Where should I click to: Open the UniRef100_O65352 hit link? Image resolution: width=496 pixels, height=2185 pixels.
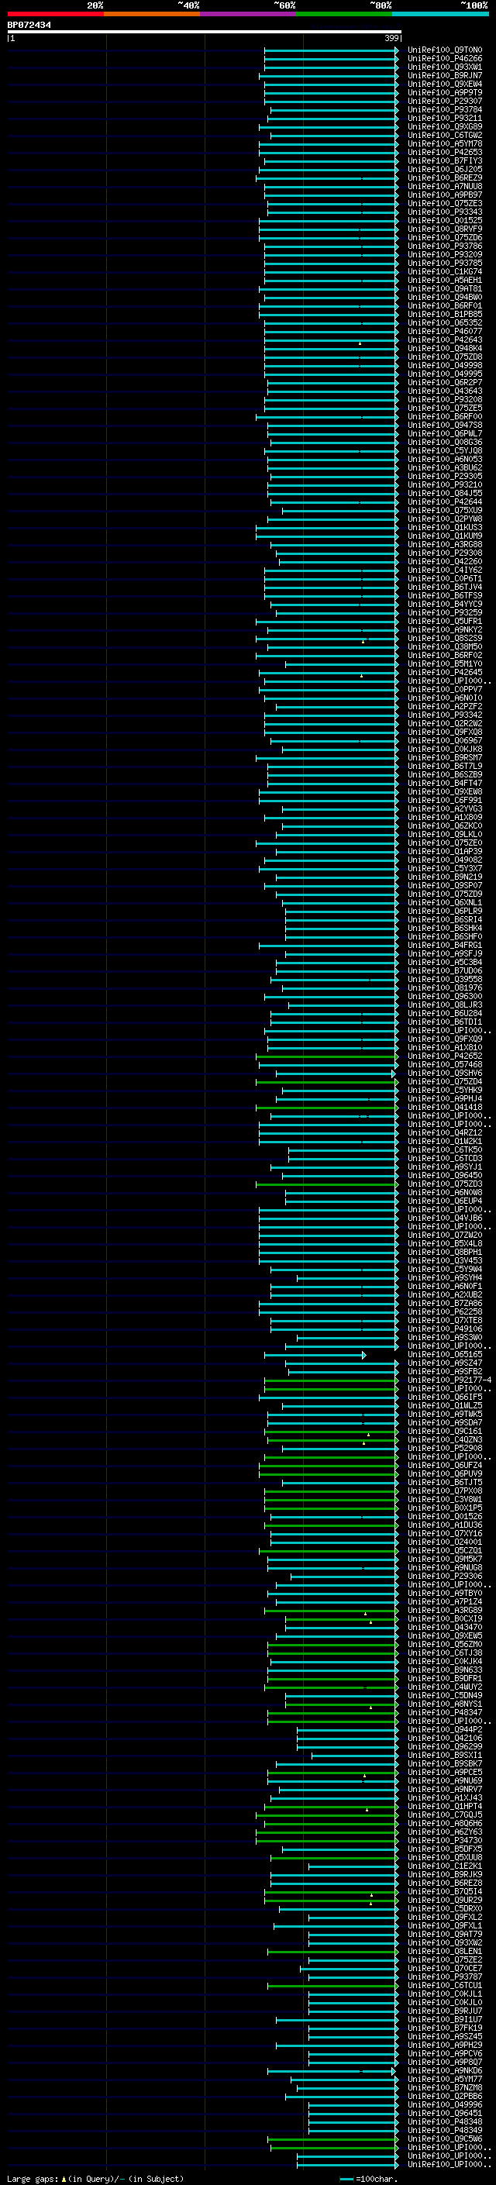pos(445,322)
